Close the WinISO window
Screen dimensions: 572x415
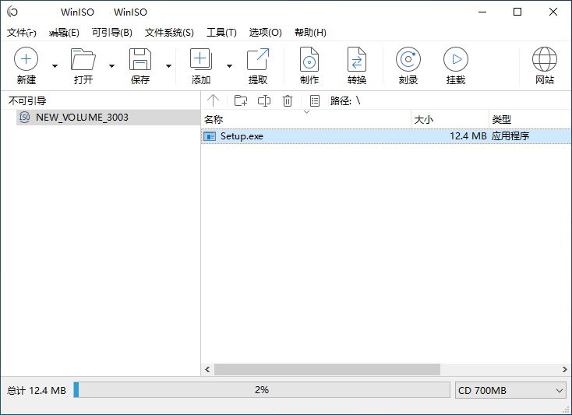coord(553,12)
